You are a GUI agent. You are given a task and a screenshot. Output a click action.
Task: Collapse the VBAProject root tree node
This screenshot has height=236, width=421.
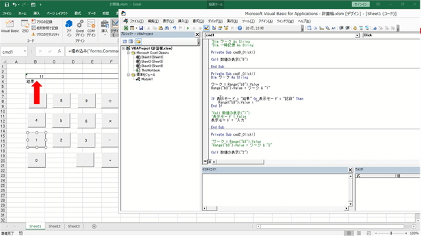124,49
